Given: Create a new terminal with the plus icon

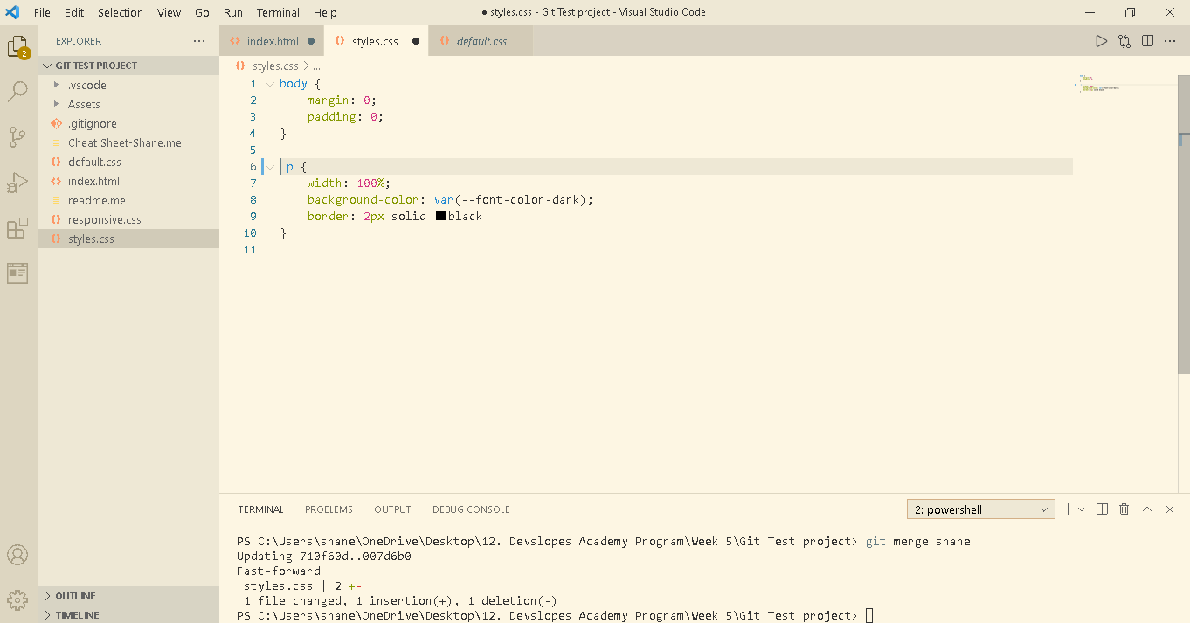Looking at the screenshot, I should [1067, 509].
